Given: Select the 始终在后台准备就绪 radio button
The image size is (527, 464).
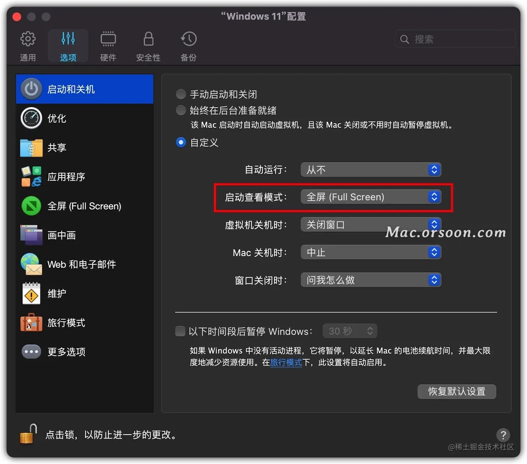Looking at the screenshot, I should click(x=181, y=110).
